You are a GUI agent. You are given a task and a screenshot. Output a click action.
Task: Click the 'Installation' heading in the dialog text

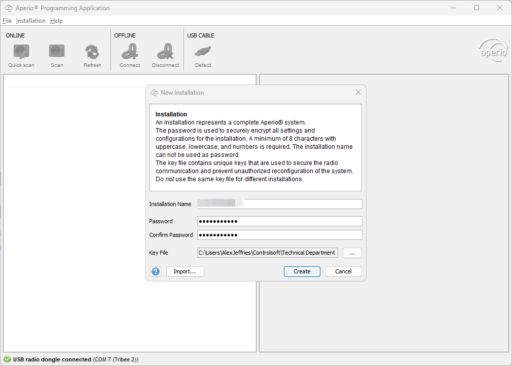click(x=171, y=114)
